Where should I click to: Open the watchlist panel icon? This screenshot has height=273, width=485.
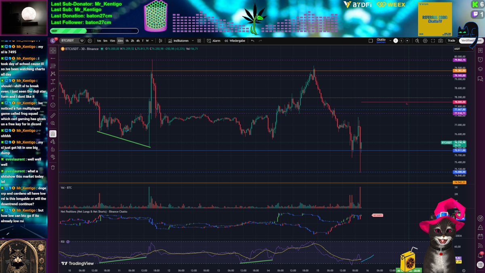point(480,50)
